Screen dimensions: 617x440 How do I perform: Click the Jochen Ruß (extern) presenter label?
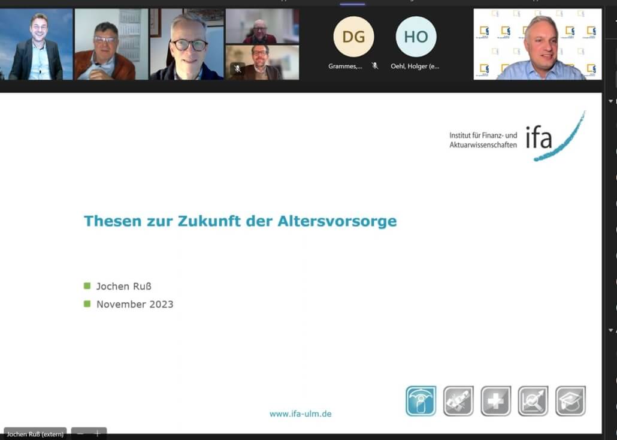tap(35, 433)
